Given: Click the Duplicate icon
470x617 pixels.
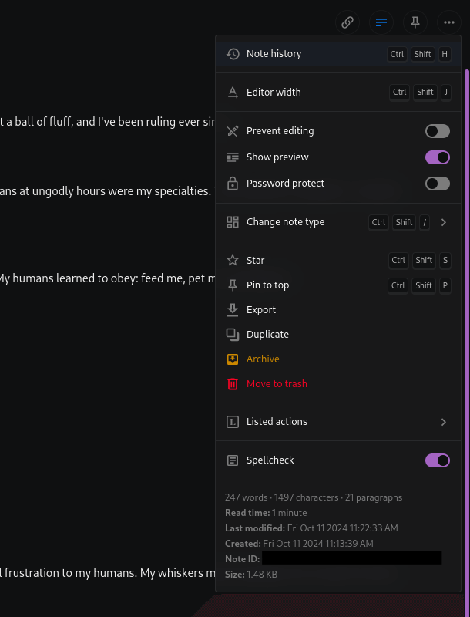Looking at the screenshot, I should [233, 335].
